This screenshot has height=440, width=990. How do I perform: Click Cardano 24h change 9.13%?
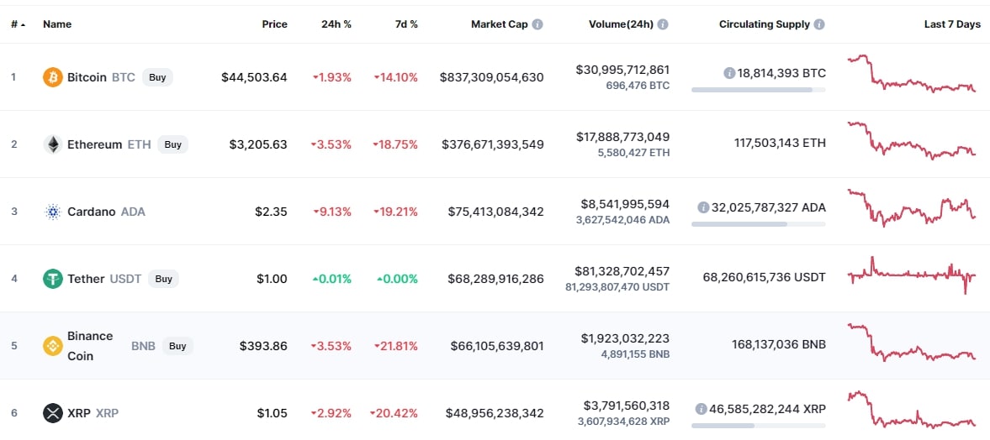[x=333, y=212]
